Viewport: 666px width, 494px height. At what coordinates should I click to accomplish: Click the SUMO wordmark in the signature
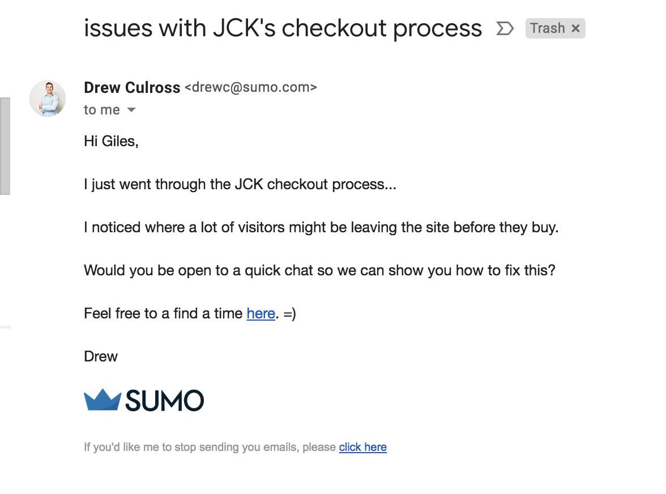click(164, 401)
